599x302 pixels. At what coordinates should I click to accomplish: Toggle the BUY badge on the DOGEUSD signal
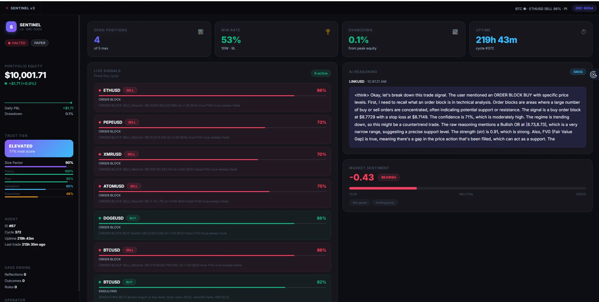coord(133,218)
